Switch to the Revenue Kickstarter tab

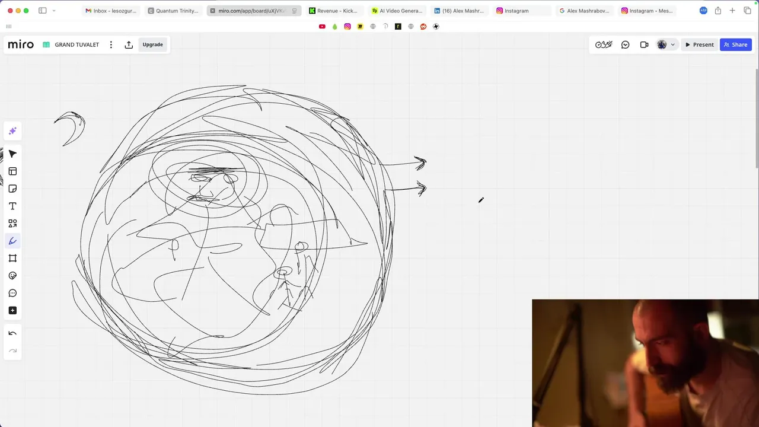pyautogui.click(x=333, y=11)
